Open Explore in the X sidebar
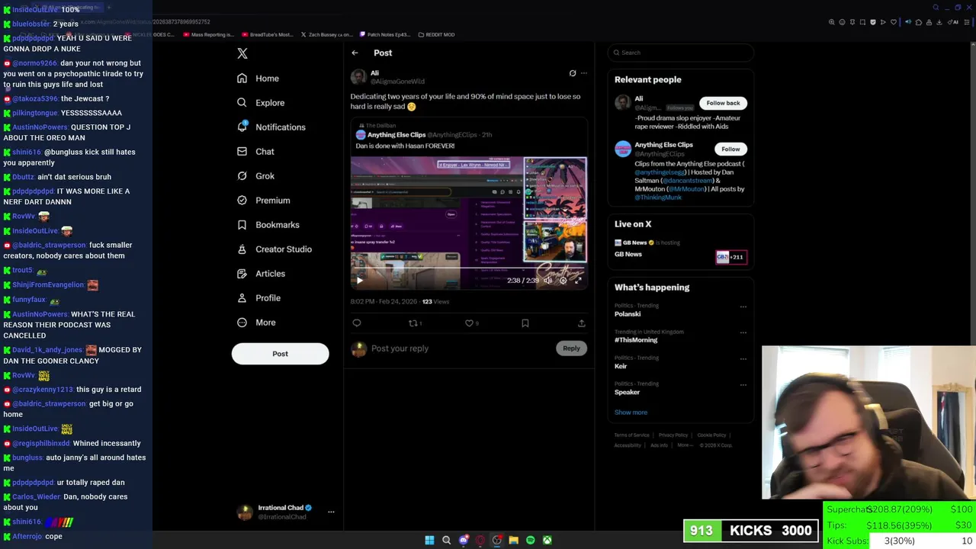This screenshot has height=549, width=976. [261, 103]
